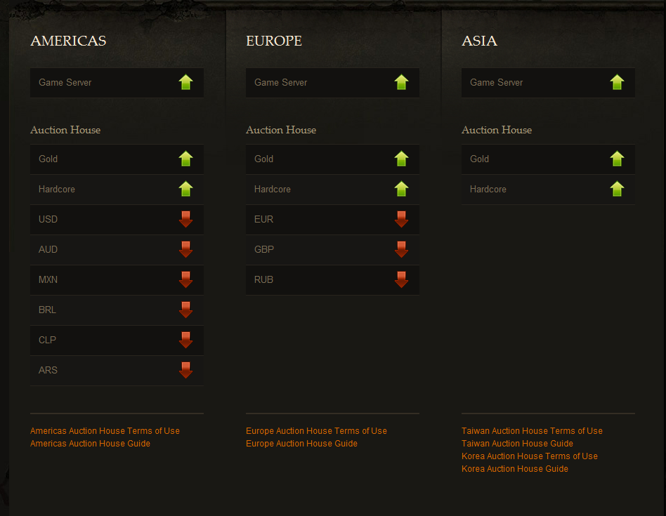Click the green up arrow for Americas Game Server
Screen dimensions: 666x516
point(185,82)
